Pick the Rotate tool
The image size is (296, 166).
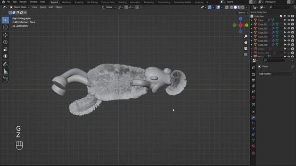(x=5, y=42)
